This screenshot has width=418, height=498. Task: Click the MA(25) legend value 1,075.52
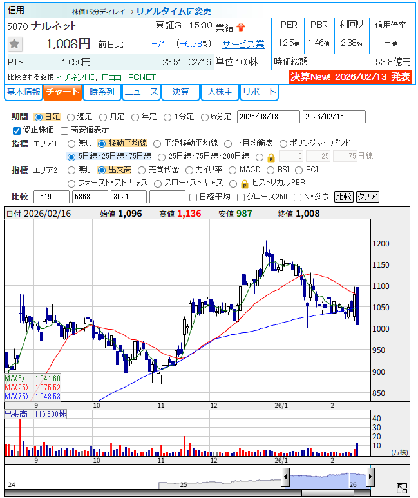coord(48,388)
